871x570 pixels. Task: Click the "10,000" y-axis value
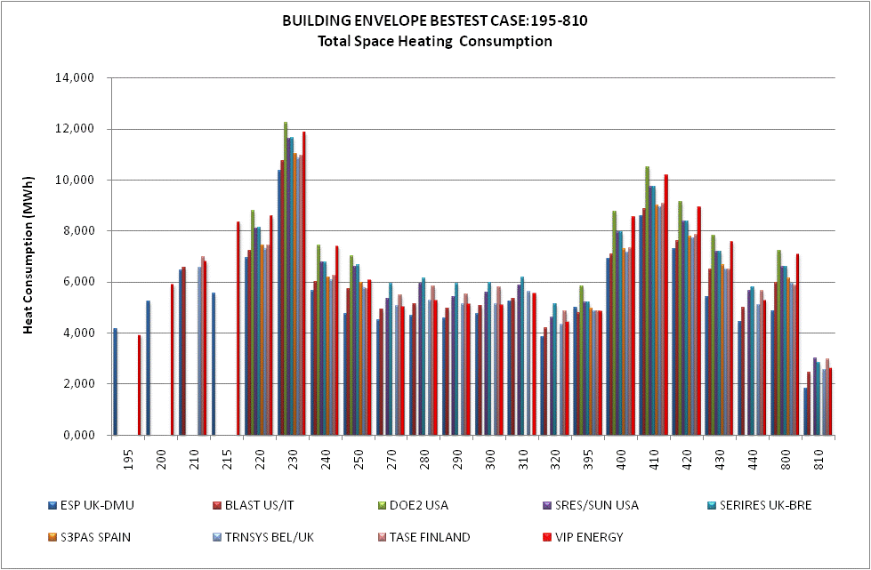point(74,180)
